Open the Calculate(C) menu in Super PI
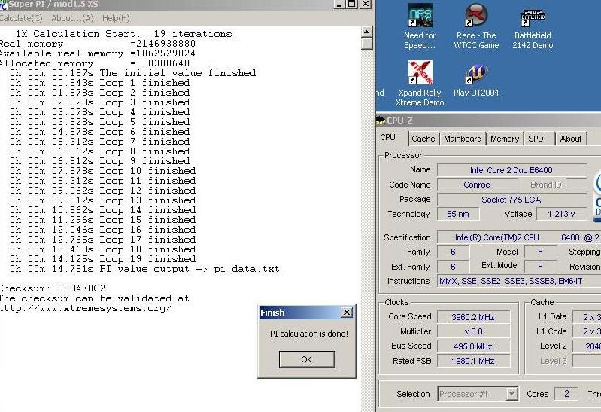Image resolution: width=601 pixels, height=412 pixels. [21, 18]
